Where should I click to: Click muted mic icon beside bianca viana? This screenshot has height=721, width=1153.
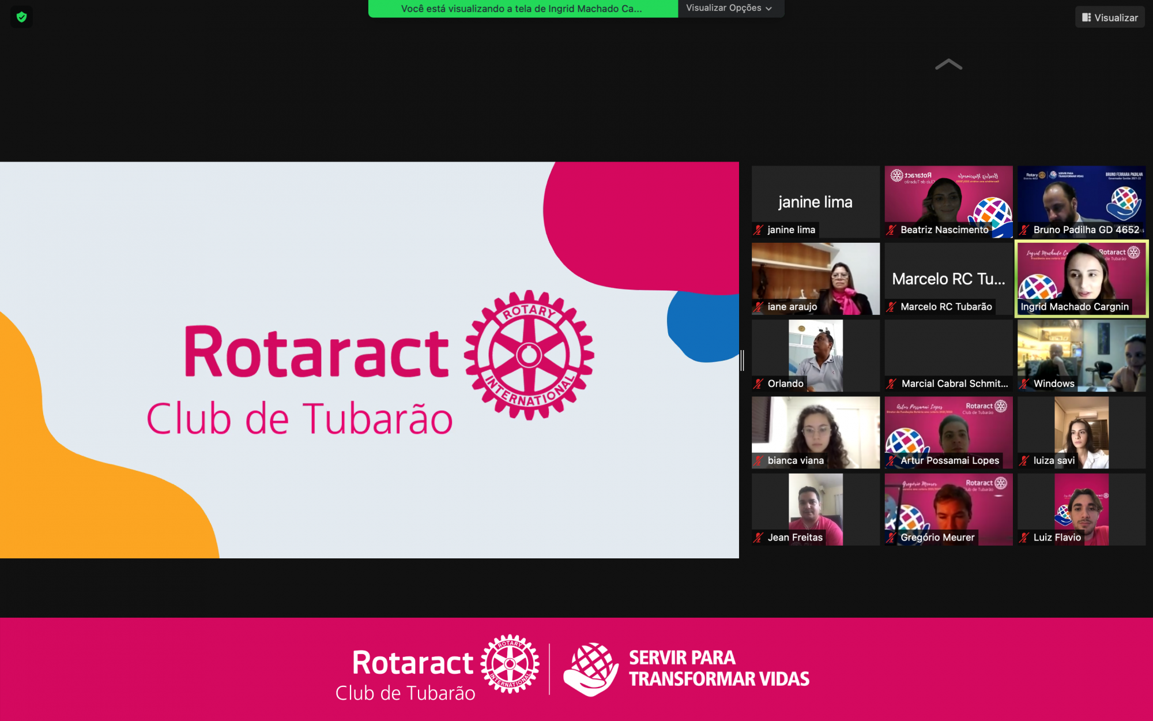click(x=759, y=461)
